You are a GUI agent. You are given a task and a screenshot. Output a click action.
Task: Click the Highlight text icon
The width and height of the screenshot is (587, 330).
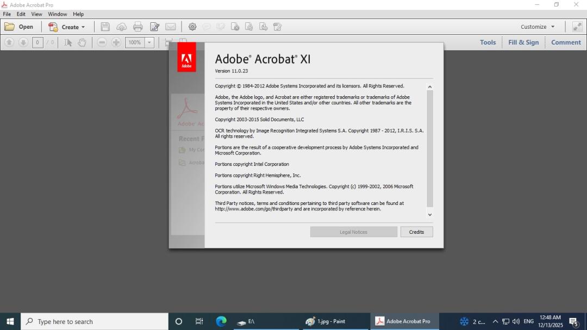[x=221, y=27]
